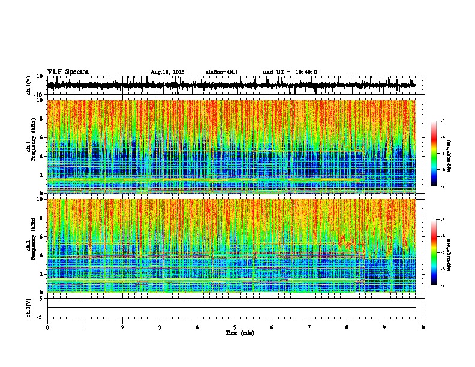Click the ch.2 spectrogram panel
475x367 pixels.
(232, 246)
